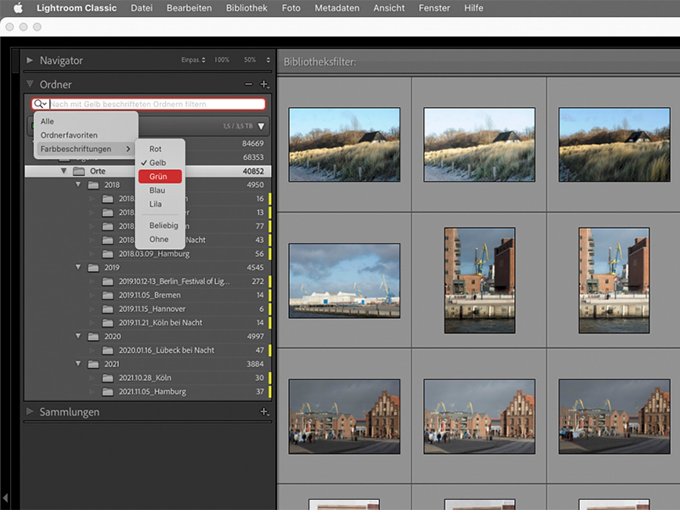Select Ohne color label option
Image resolution: width=680 pixels, height=510 pixels.
coord(159,239)
